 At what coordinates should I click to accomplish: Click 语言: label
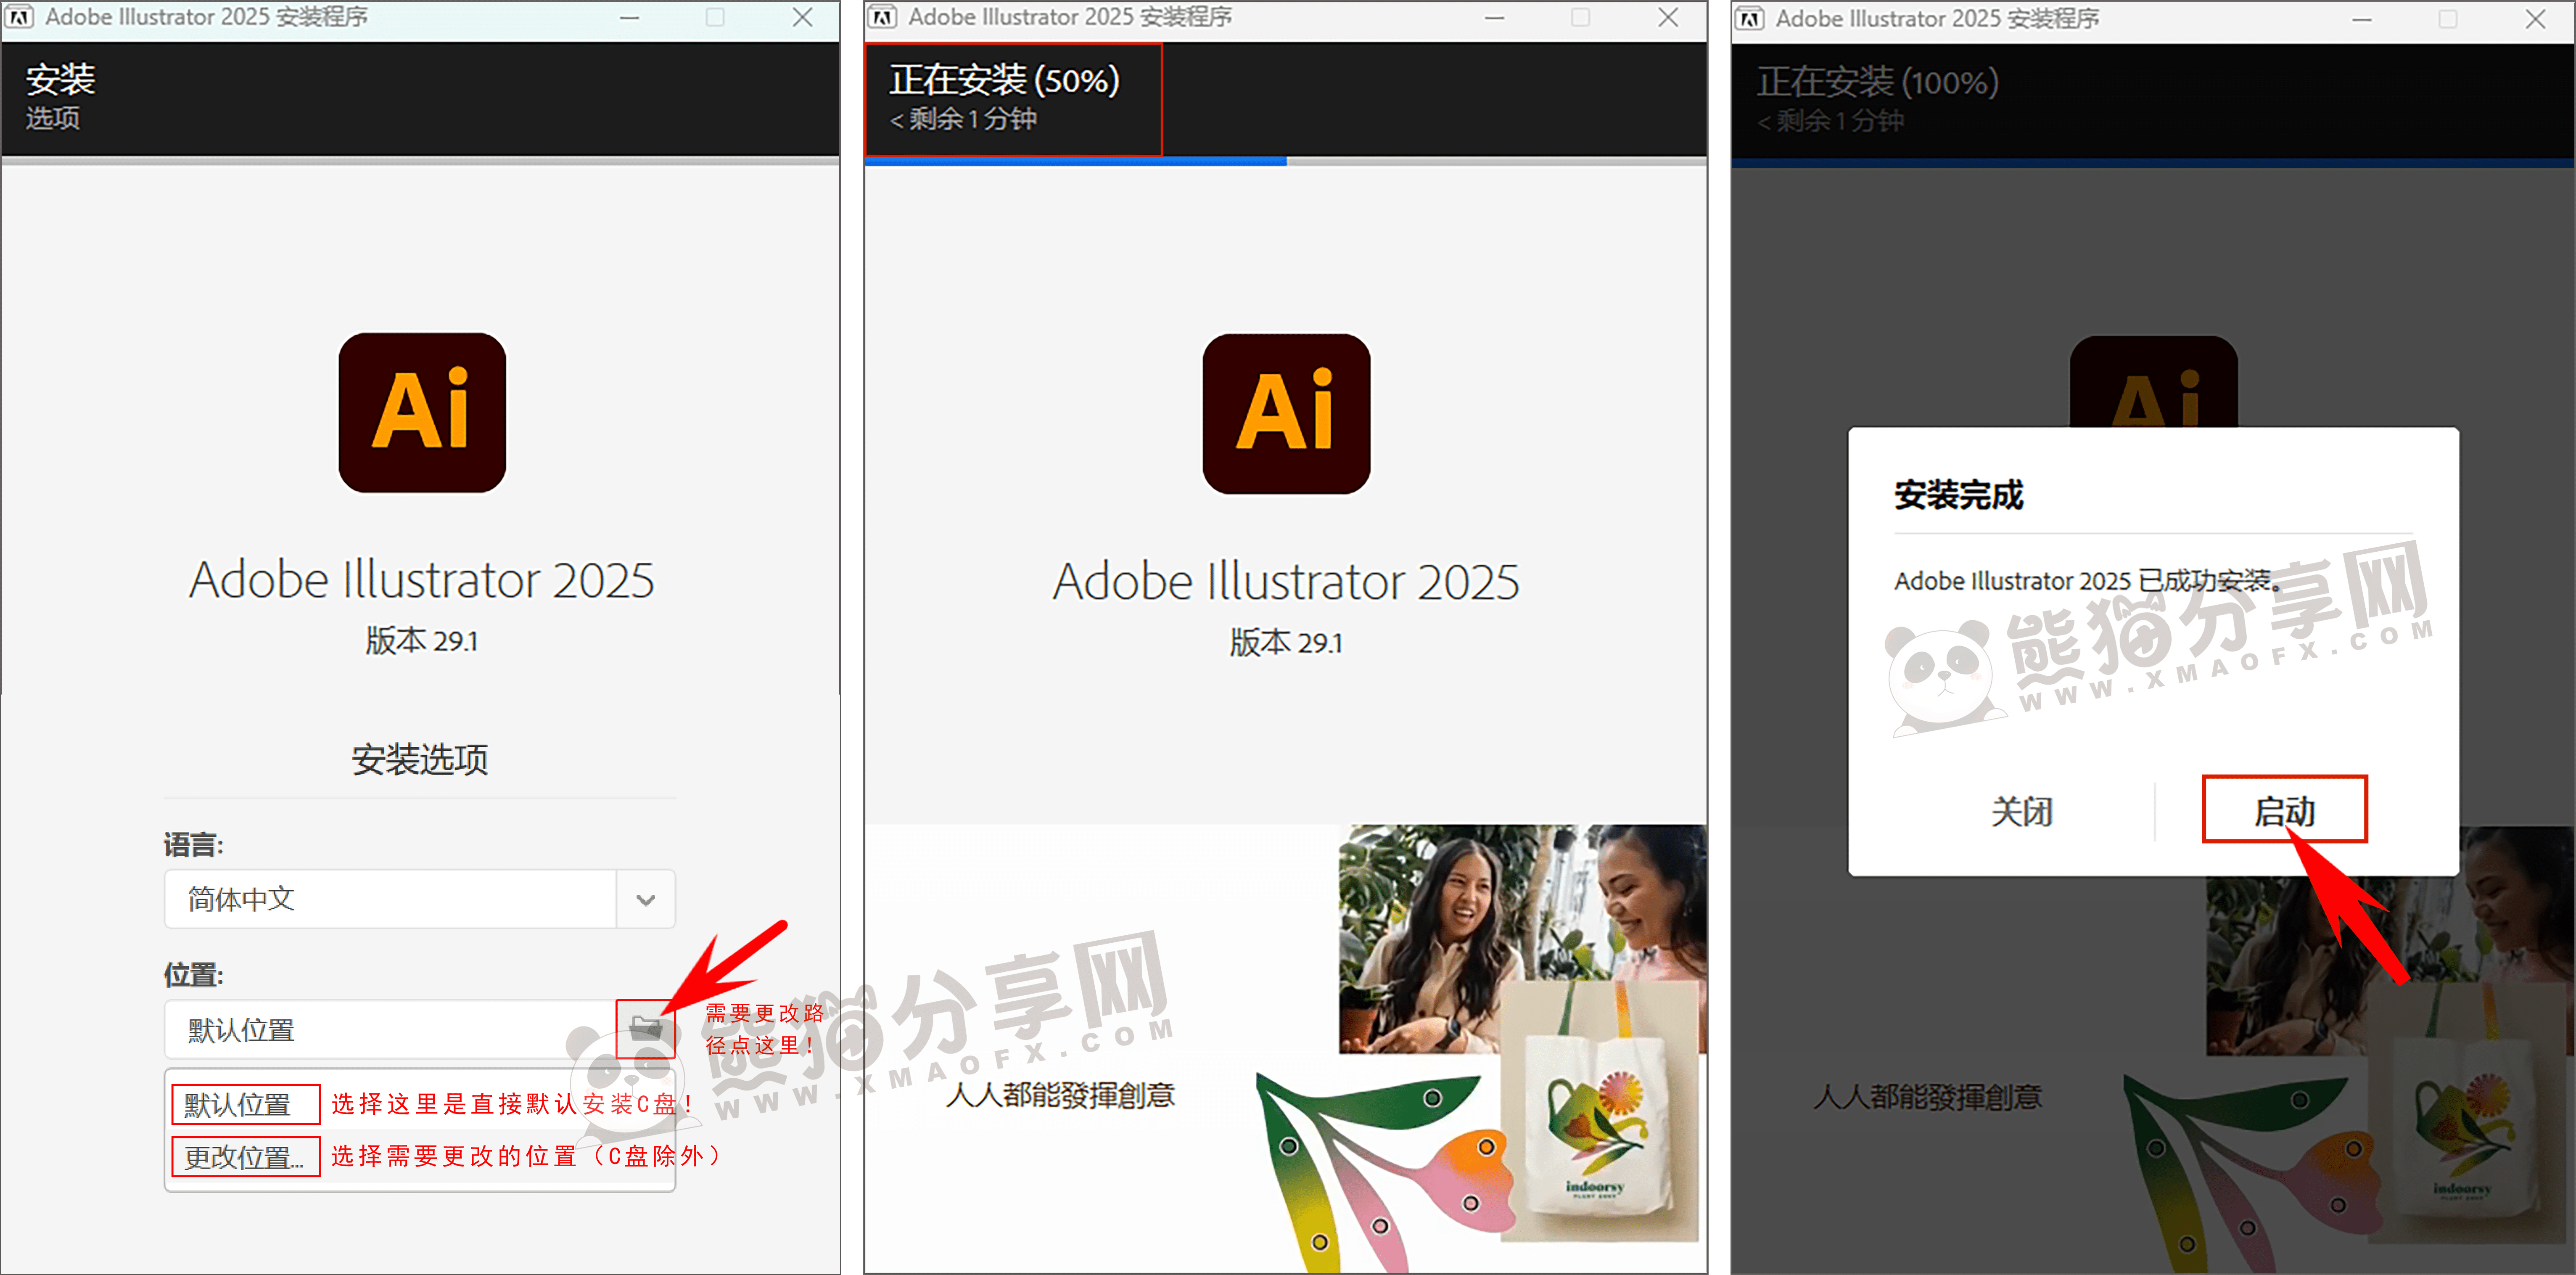[194, 845]
